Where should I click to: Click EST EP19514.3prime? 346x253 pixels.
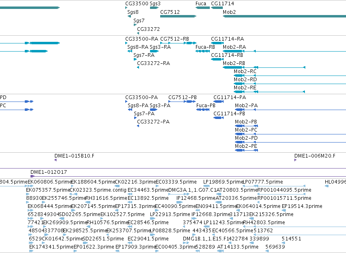[302, 206]
